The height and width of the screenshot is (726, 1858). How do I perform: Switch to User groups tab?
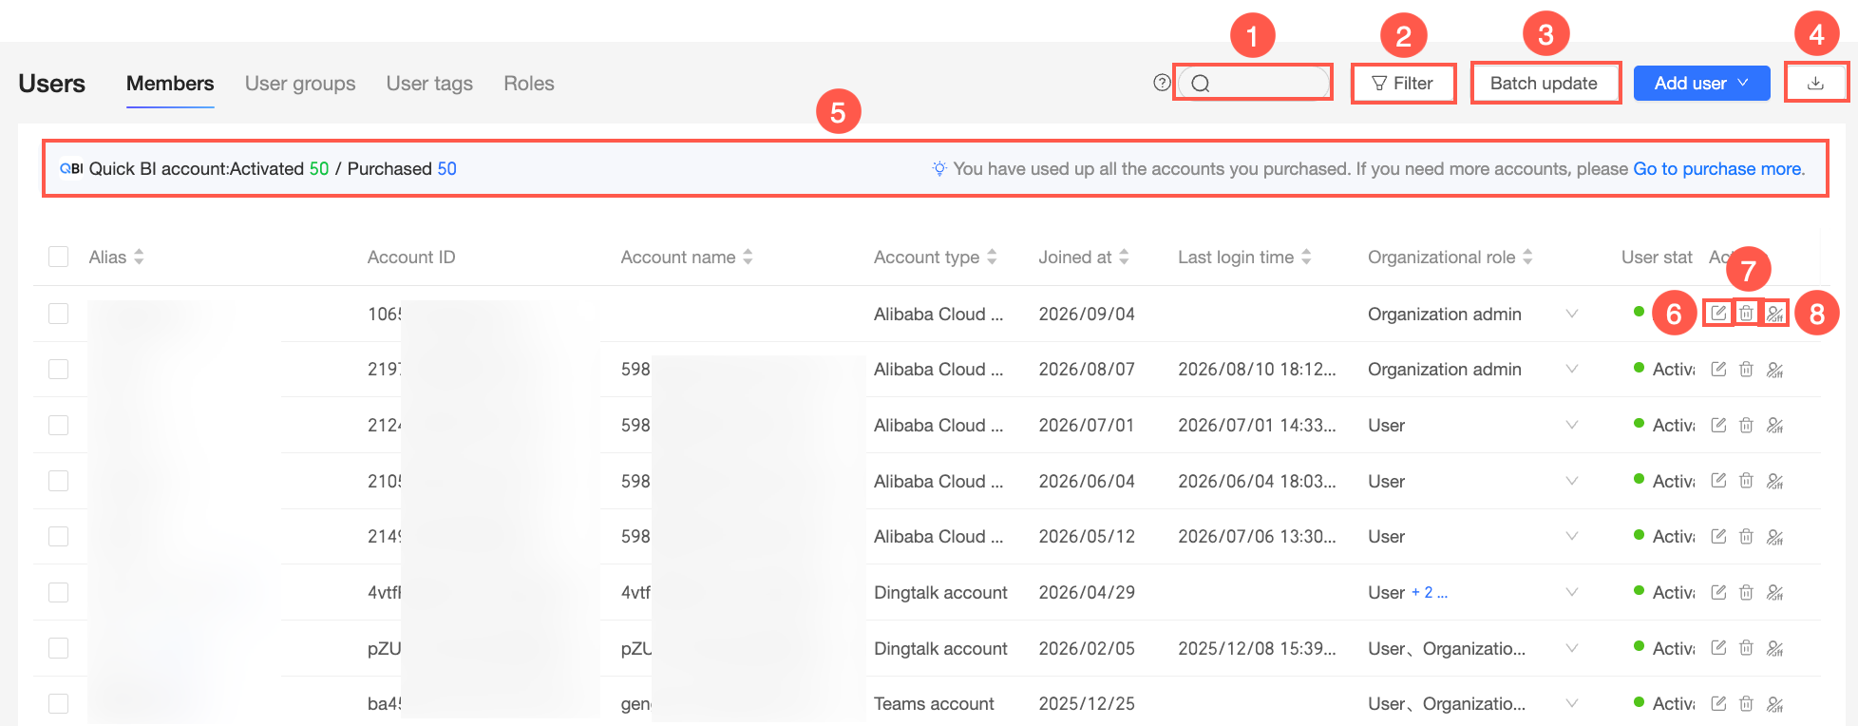[300, 84]
